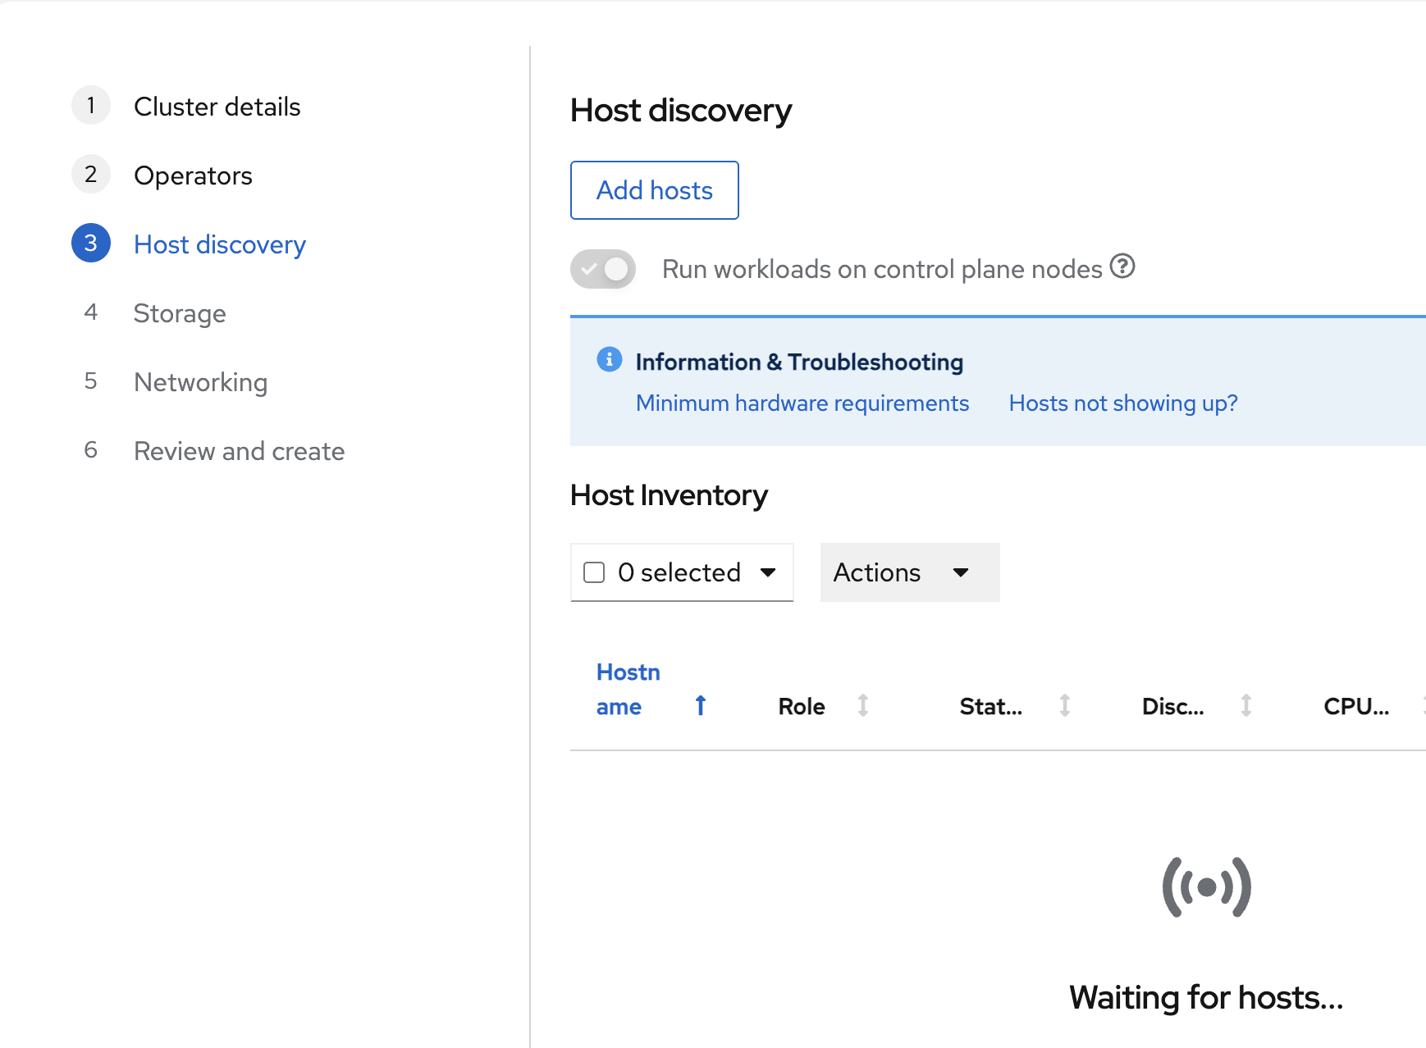
Task: Expand the 0 selected dropdown
Action: [x=768, y=572]
